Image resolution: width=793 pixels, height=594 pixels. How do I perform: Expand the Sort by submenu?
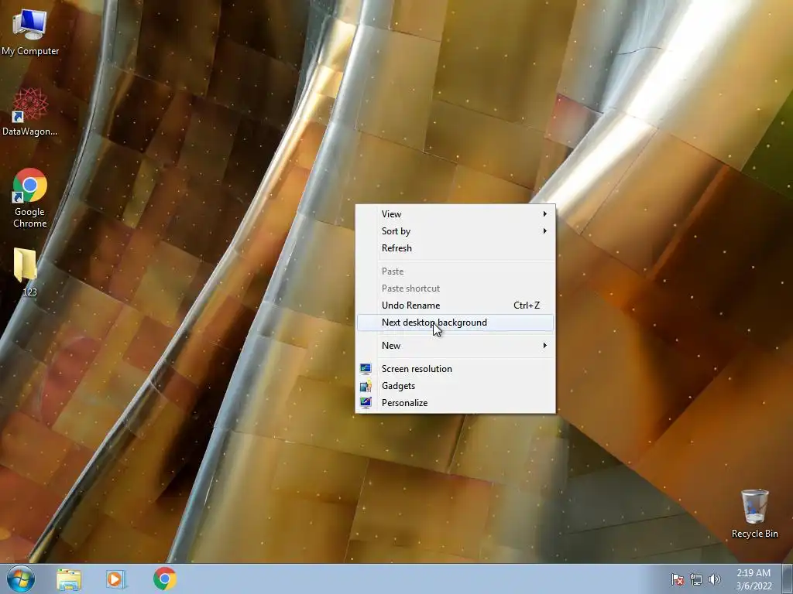pyautogui.click(x=455, y=231)
